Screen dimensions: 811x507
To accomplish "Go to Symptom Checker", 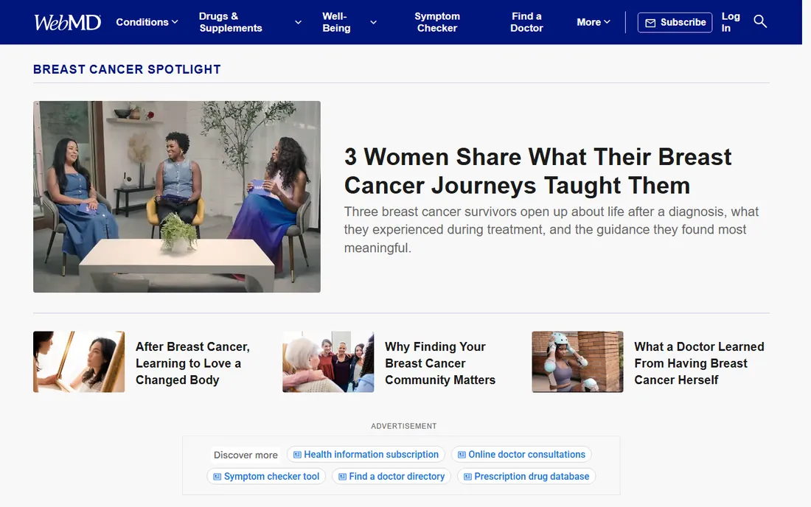I will point(437,22).
